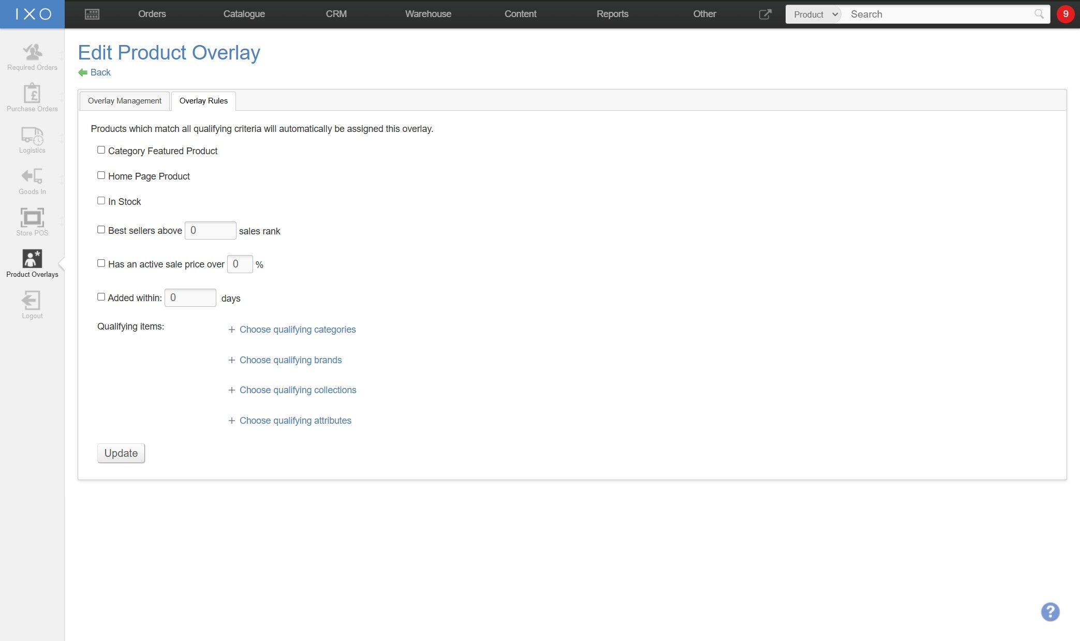Open the blue help question mark icon
The image size is (1080, 641).
pos(1050,612)
